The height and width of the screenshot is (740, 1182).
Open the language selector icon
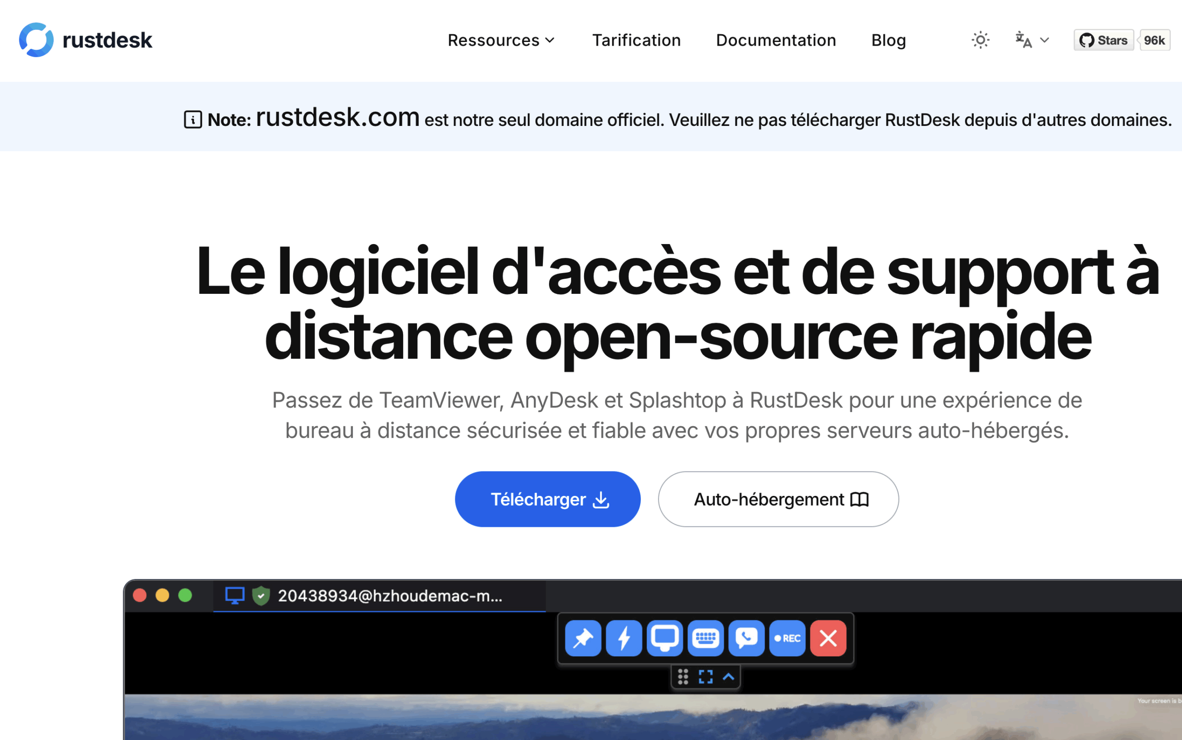pos(1031,40)
